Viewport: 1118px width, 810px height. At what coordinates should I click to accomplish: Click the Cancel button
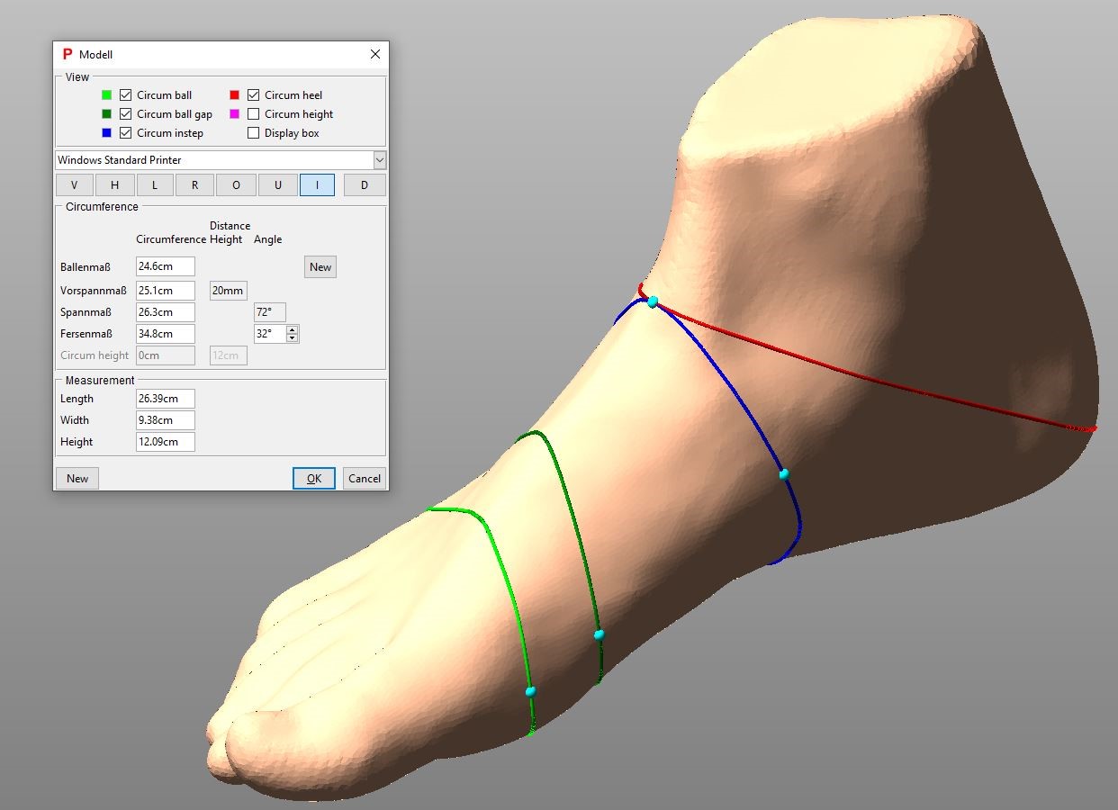point(365,478)
